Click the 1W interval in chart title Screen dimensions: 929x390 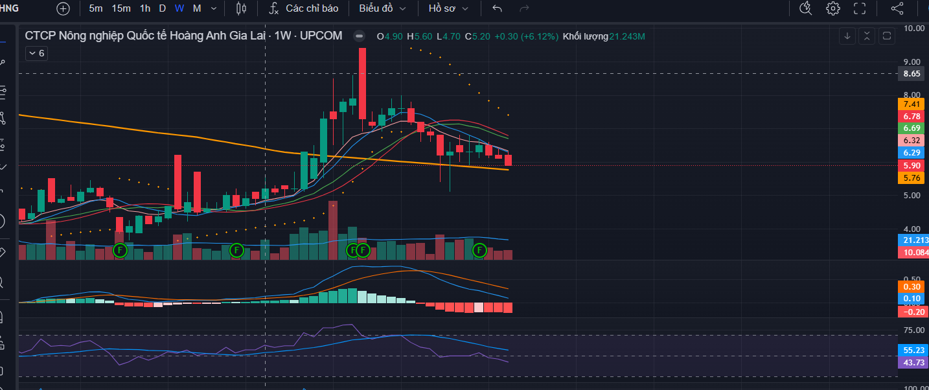click(x=282, y=36)
